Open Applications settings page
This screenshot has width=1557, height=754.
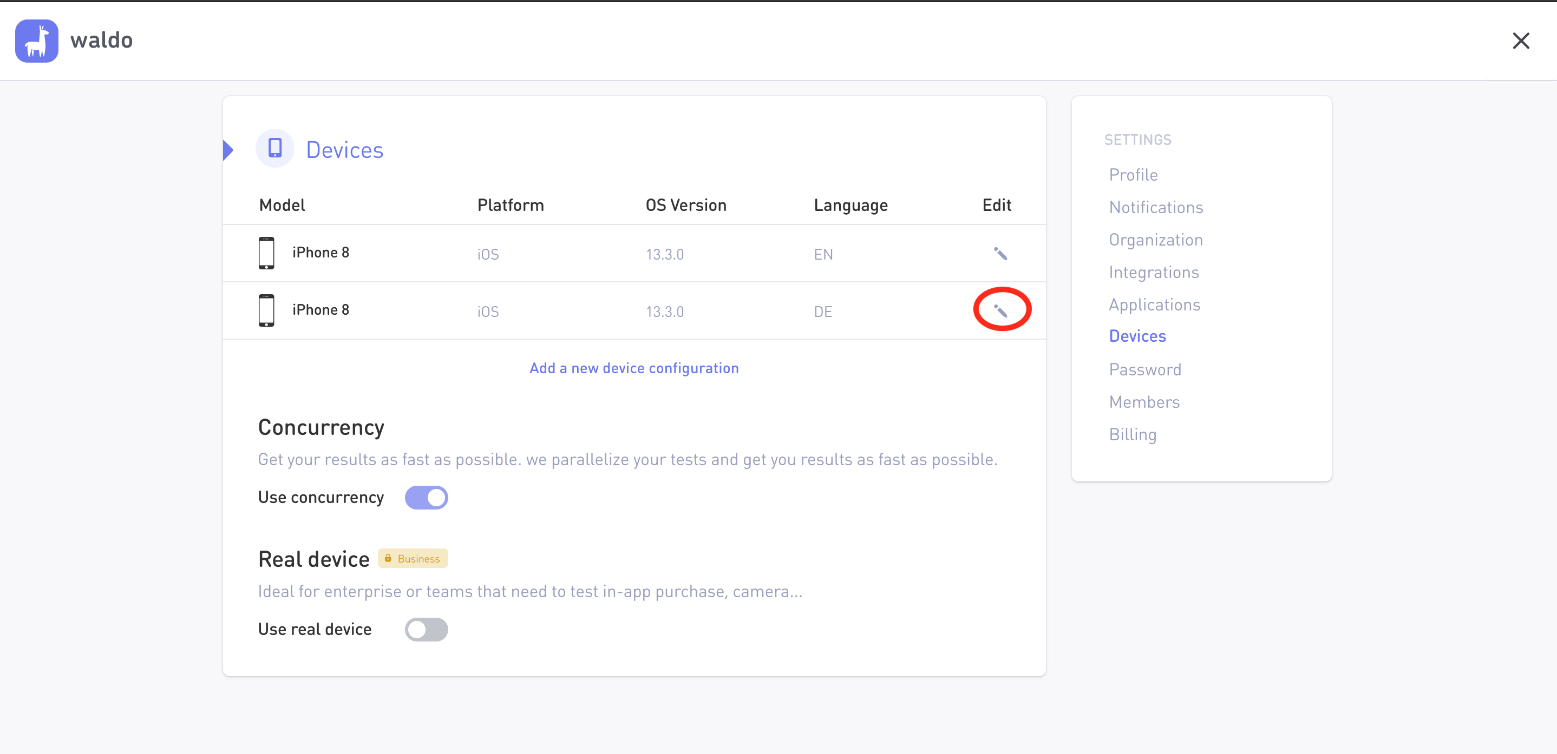coord(1154,305)
